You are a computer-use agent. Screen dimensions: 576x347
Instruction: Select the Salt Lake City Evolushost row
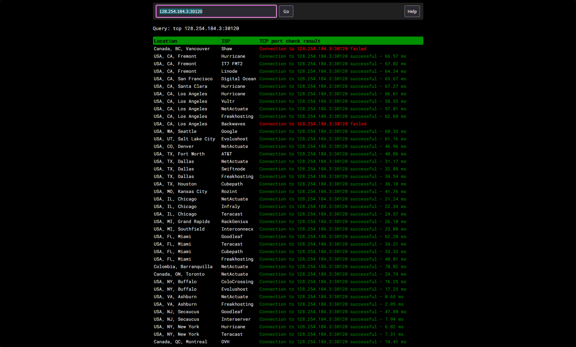(288, 139)
